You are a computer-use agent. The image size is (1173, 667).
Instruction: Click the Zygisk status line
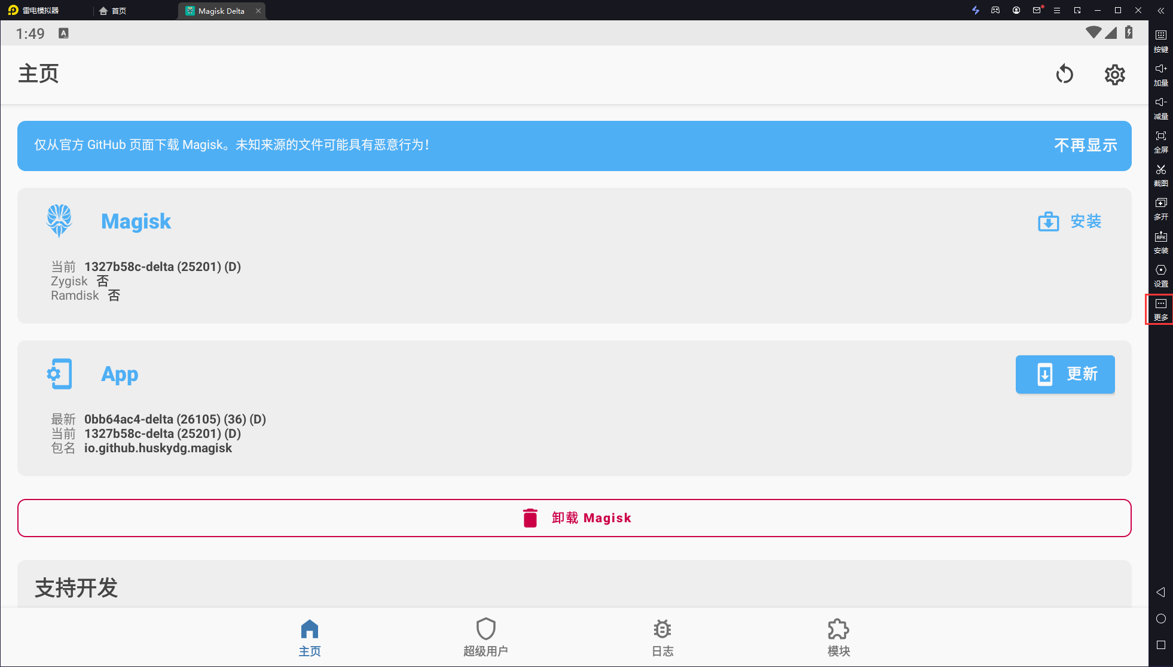[x=80, y=281]
